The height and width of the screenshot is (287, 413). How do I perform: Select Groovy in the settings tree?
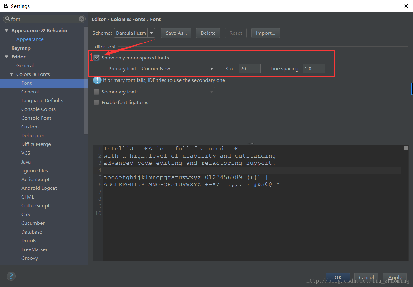(29, 258)
